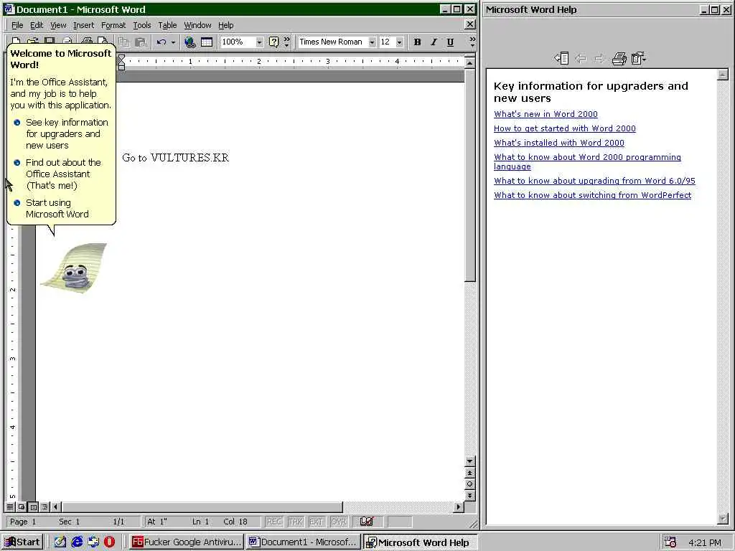Launch Internet Explorer from quick launch

pos(77,542)
